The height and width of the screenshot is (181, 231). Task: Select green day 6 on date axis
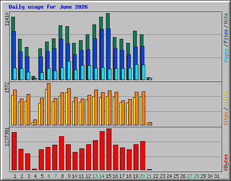(x=49, y=176)
